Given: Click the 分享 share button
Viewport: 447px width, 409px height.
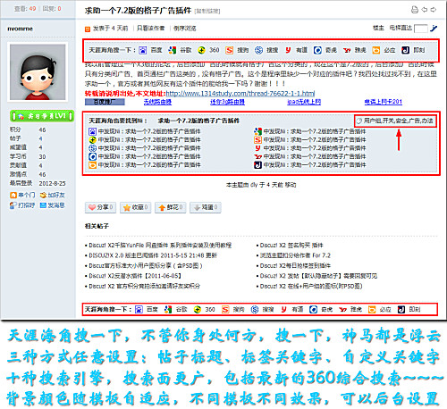Looking at the screenshot, I should pos(100,207).
